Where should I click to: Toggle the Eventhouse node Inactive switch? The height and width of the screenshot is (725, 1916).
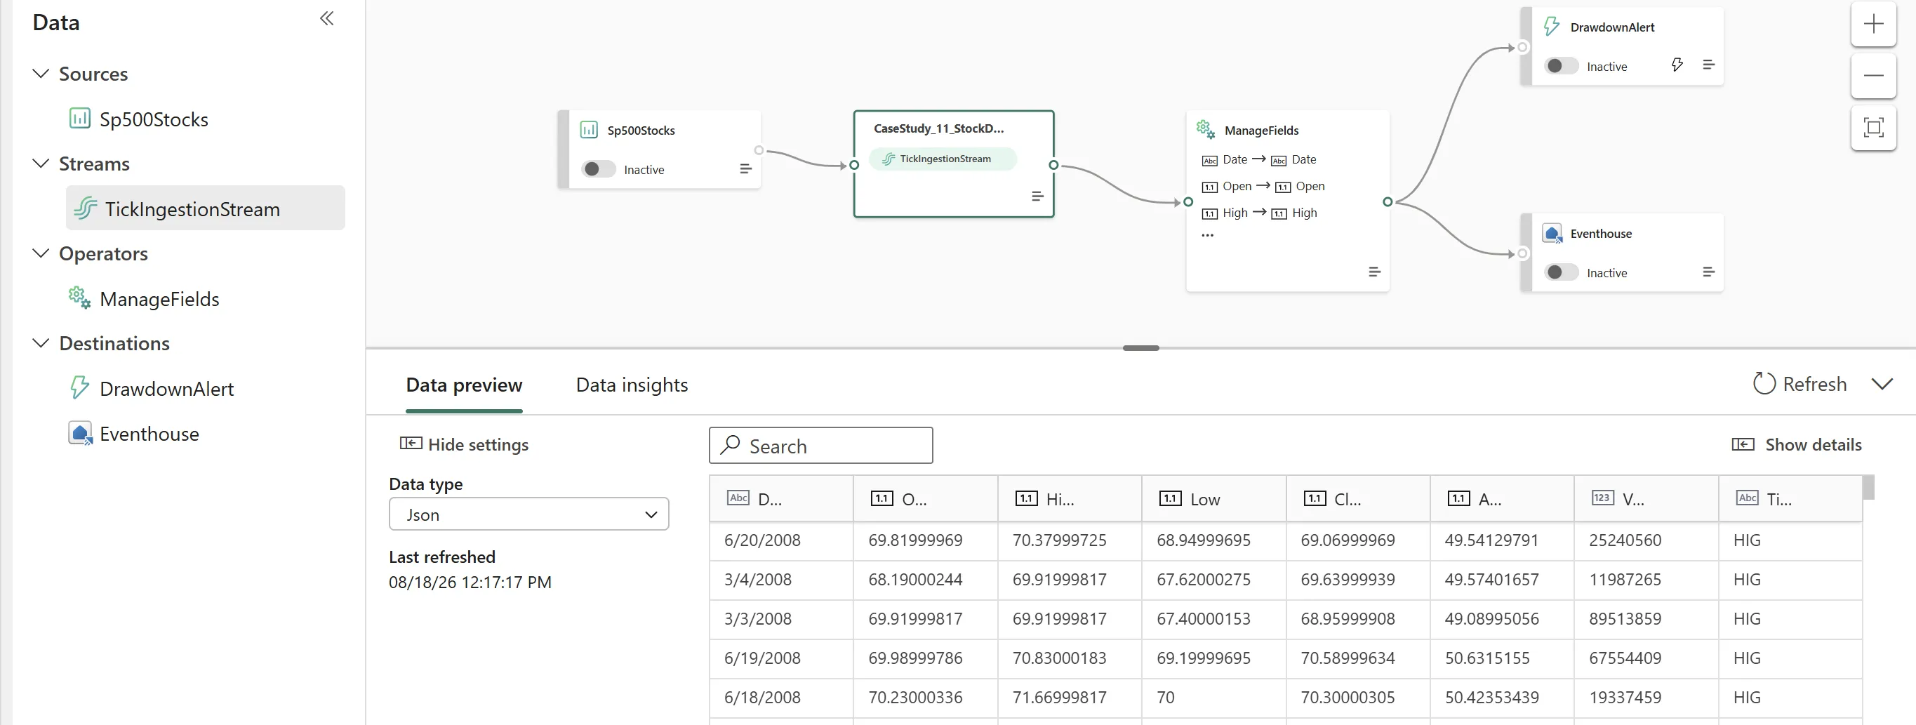click(x=1560, y=272)
